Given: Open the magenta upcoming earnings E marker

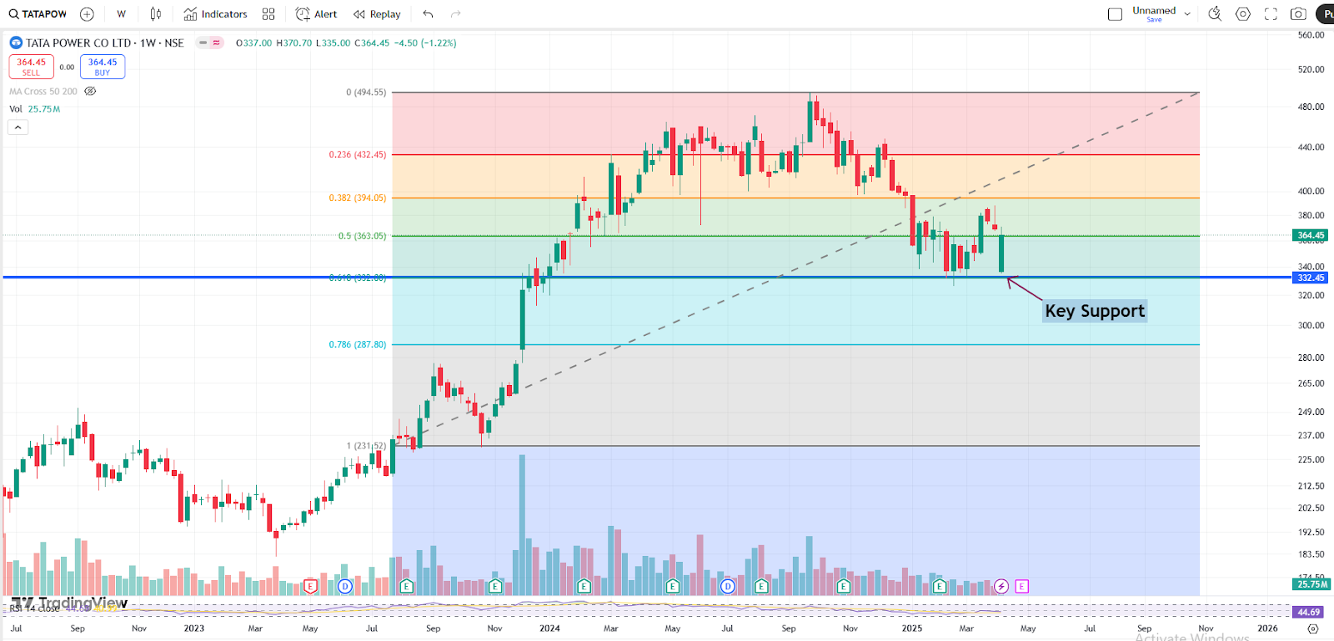Looking at the screenshot, I should [1021, 586].
